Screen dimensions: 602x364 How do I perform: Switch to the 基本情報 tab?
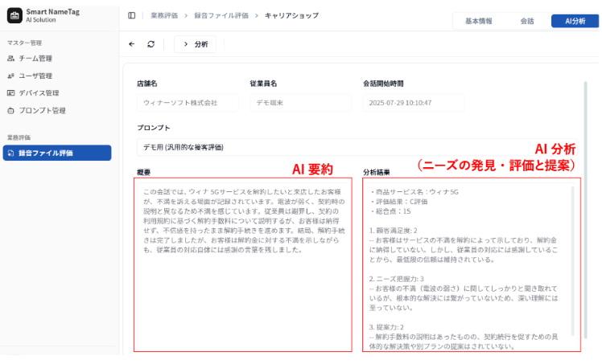pos(478,21)
